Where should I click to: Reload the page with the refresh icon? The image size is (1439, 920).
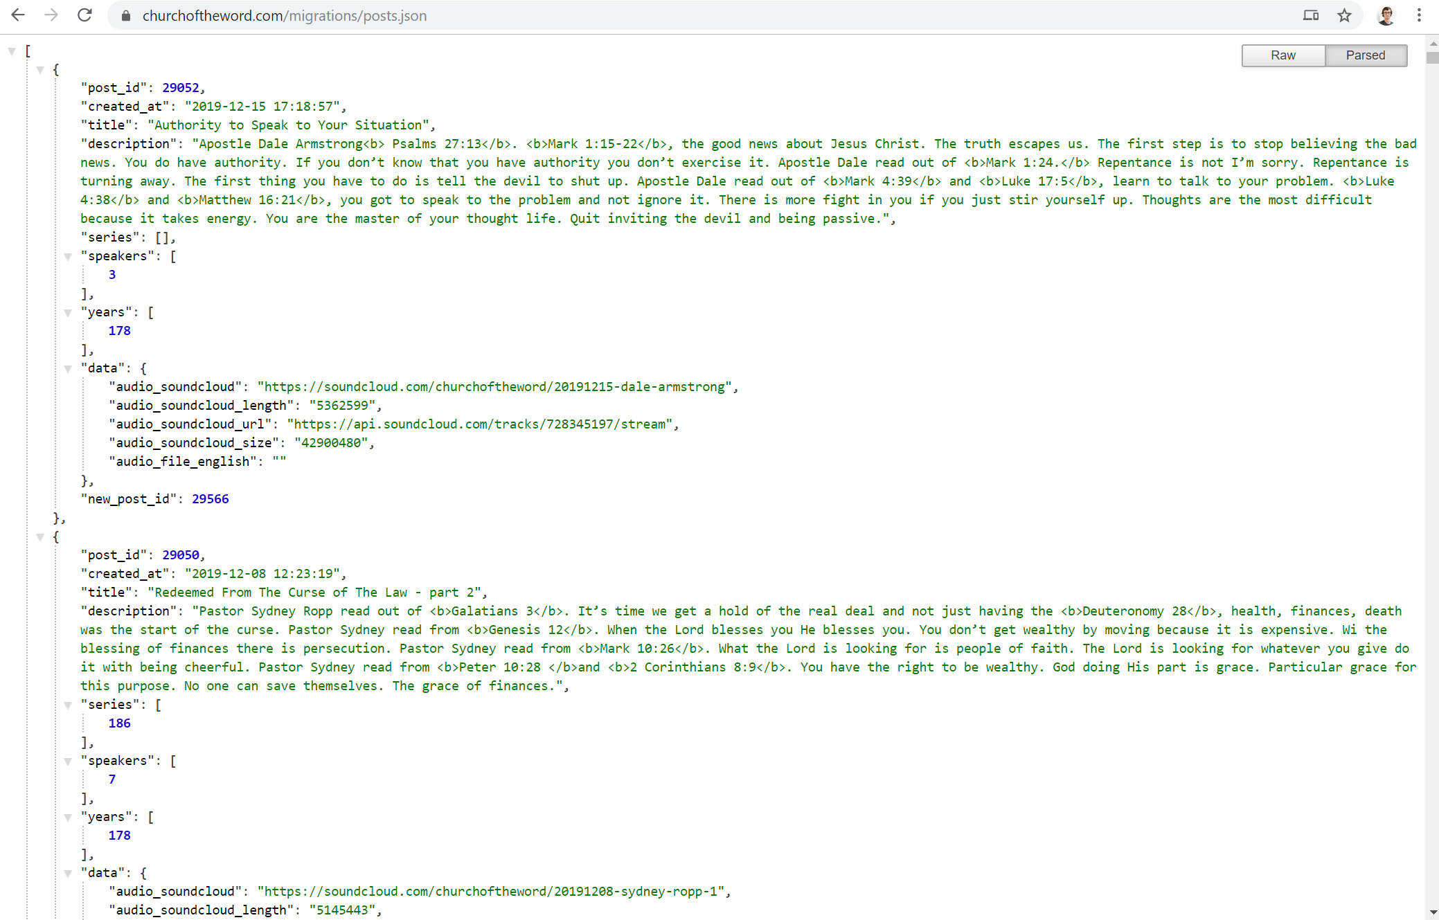pos(84,15)
